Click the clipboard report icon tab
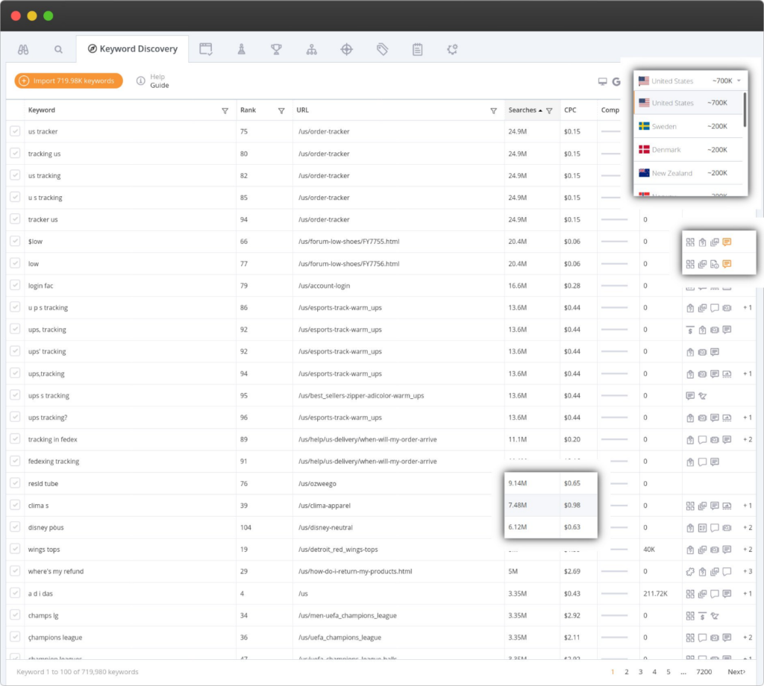Screen dimensions: 764x686 pyautogui.click(x=417, y=50)
